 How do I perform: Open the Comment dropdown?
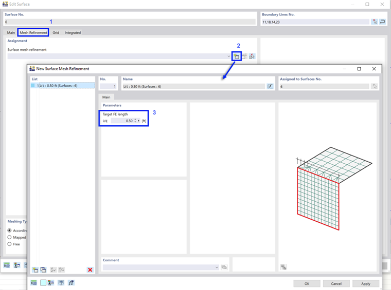[x=217, y=267]
